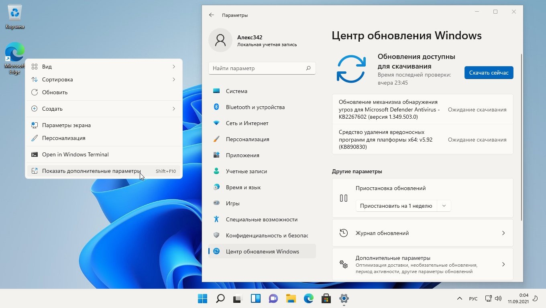Click the gears icon beside Дополнительные параметры

pos(344,264)
